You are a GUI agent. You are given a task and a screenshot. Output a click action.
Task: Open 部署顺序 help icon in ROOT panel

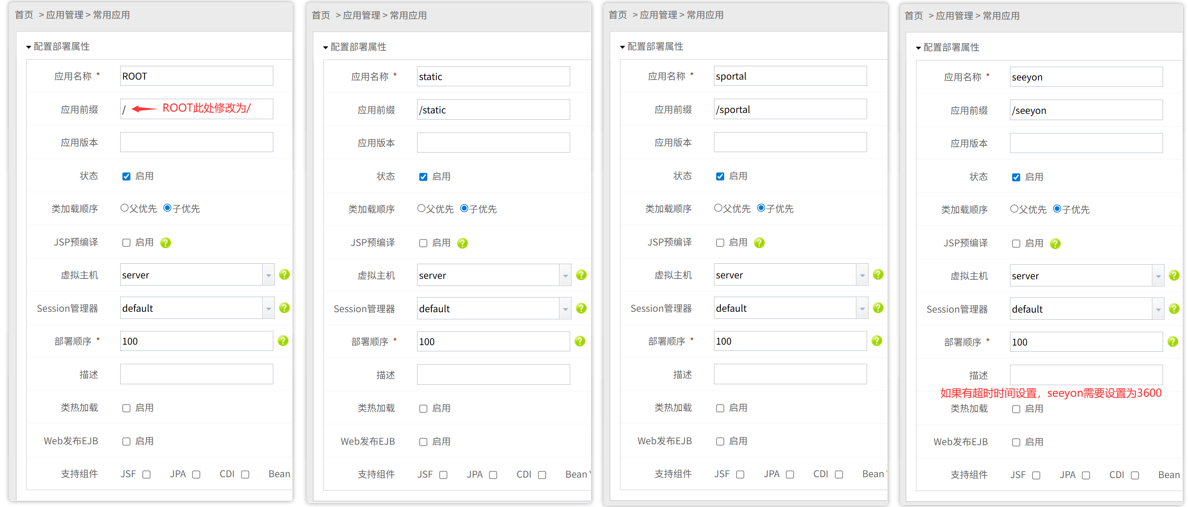click(x=283, y=341)
